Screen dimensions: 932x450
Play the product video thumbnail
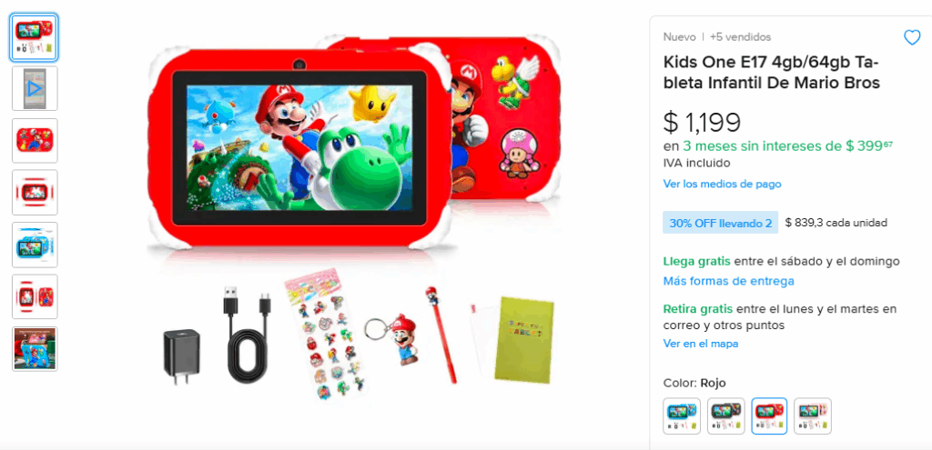point(35,88)
